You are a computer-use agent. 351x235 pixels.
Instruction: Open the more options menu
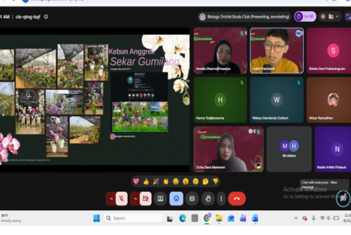click(x=221, y=198)
